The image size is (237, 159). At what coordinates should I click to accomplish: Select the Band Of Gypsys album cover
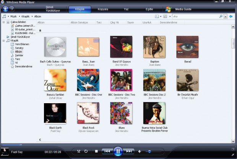tap(121, 47)
